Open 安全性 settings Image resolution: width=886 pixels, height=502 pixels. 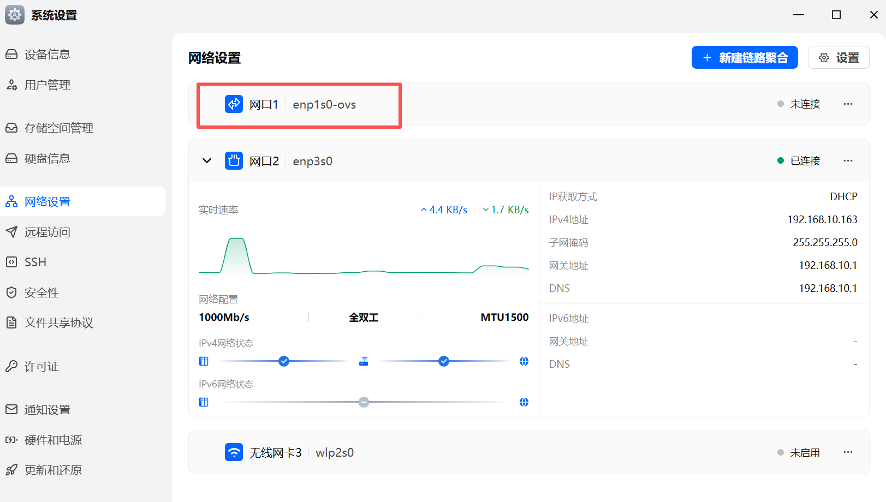tap(82, 292)
